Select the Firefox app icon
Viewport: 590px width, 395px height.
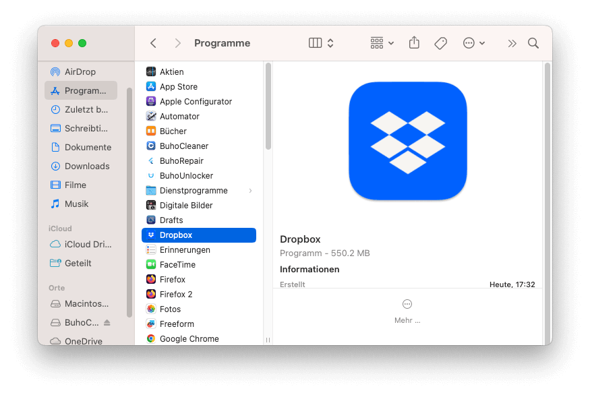pos(151,280)
